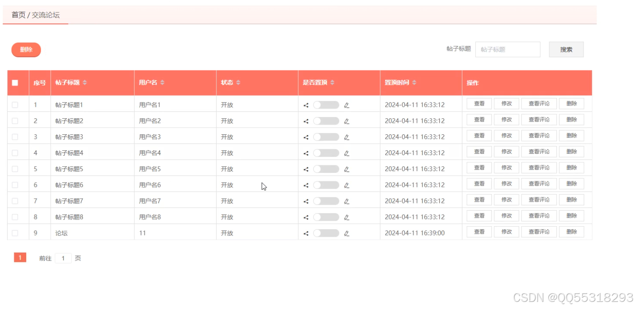Screen dimensions: 635x309
Task: Click the share icon in the 帖子标题1 row
Action: tap(306, 105)
